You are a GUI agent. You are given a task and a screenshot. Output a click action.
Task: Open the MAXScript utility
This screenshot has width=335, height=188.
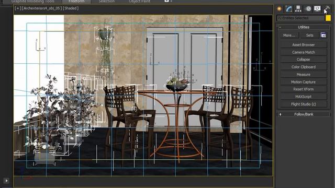[x=304, y=97]
